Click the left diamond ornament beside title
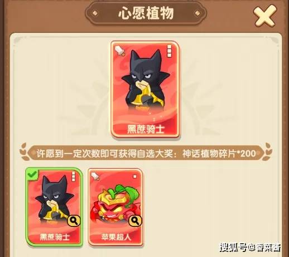 pyautogui.click(x=95, y=13)
